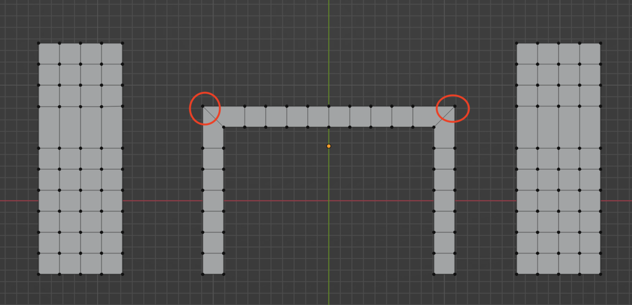Image resolution: width=632 pixels, height=305 pixels.
Task: Select diagonal edge at arch's top-right corner
Action: tap(444, 117)
